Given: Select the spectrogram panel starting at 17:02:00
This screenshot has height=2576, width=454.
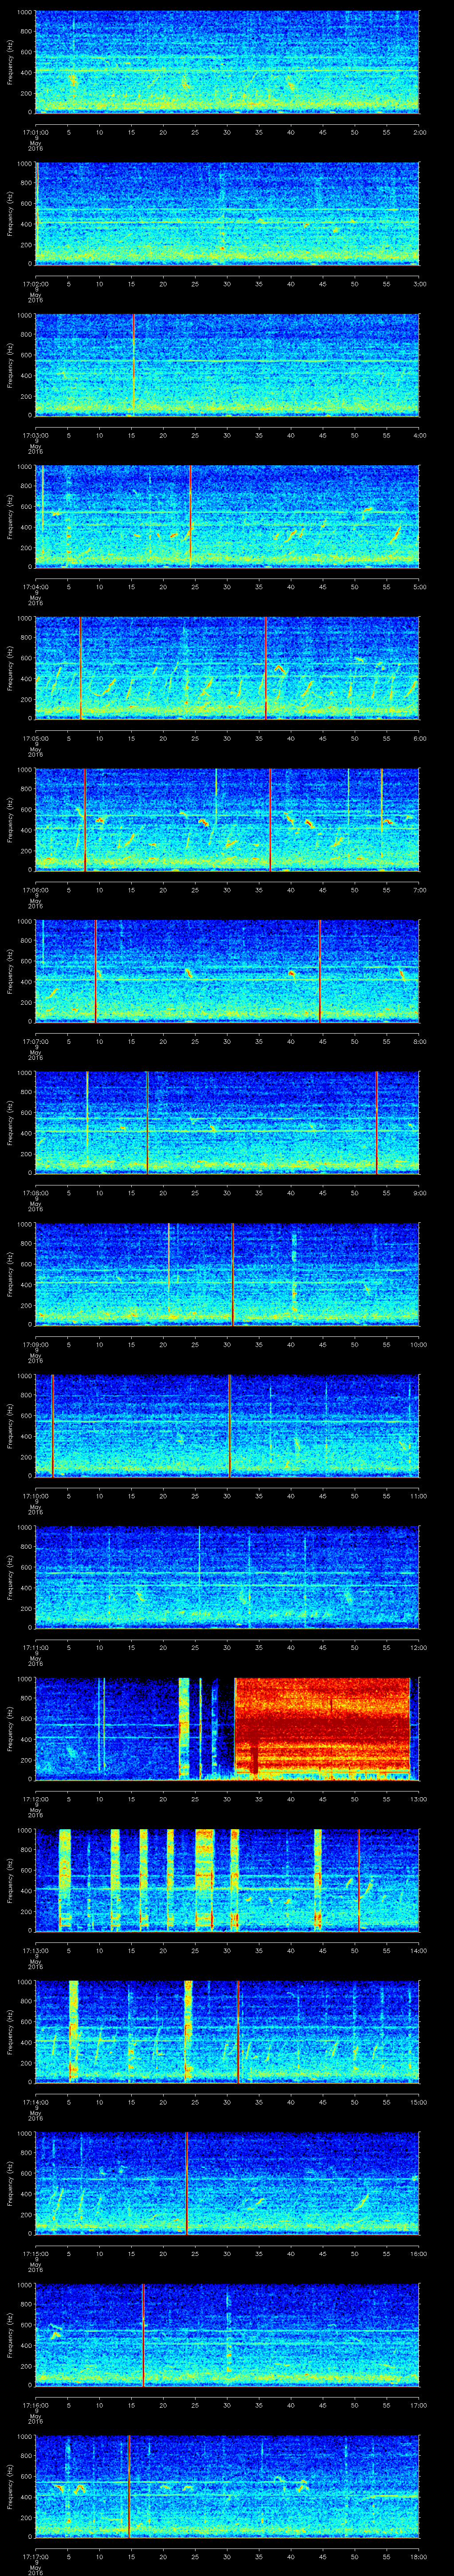Looking at the screenshot, I should 227,213.
